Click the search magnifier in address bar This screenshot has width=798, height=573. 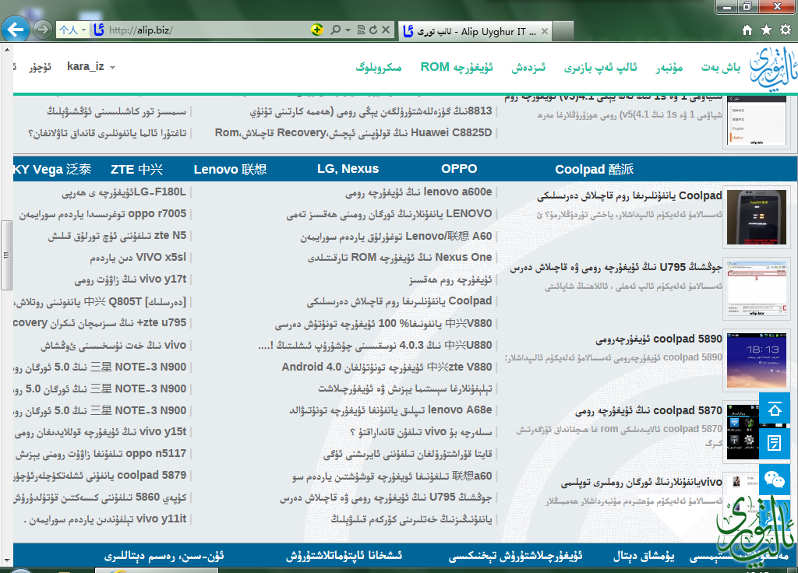[x=335, y=30]
